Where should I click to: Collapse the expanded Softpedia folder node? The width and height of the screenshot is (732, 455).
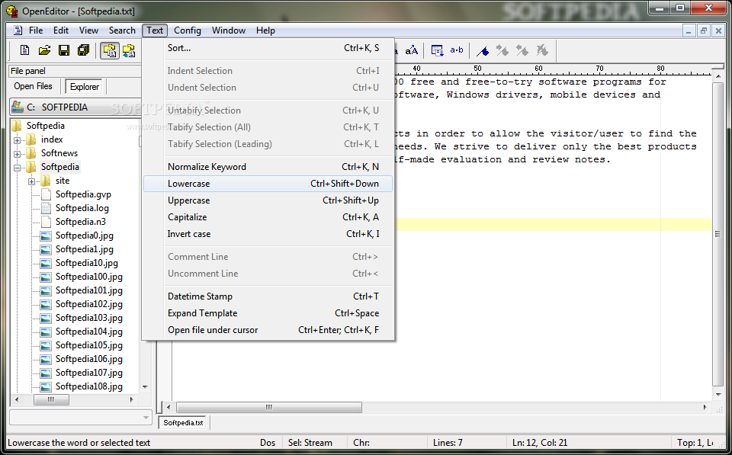tap(18, 167)
